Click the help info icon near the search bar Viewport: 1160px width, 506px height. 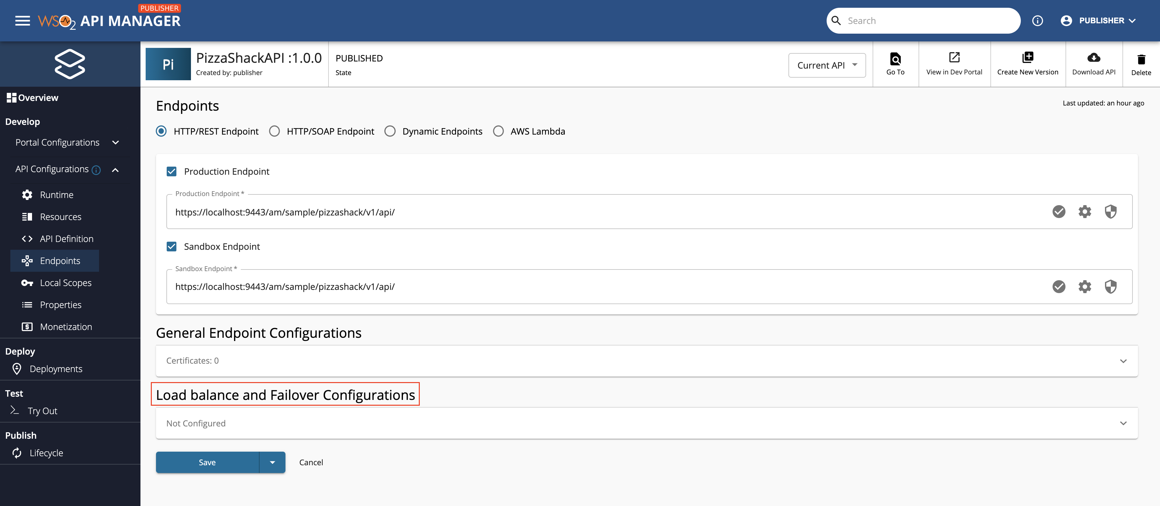tap(1038, 20)
